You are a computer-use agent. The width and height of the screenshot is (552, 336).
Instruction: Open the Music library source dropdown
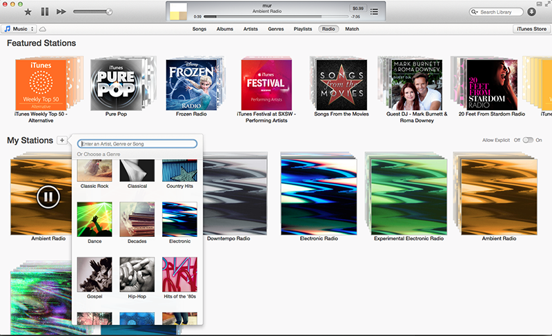click(x=19, y=29)
